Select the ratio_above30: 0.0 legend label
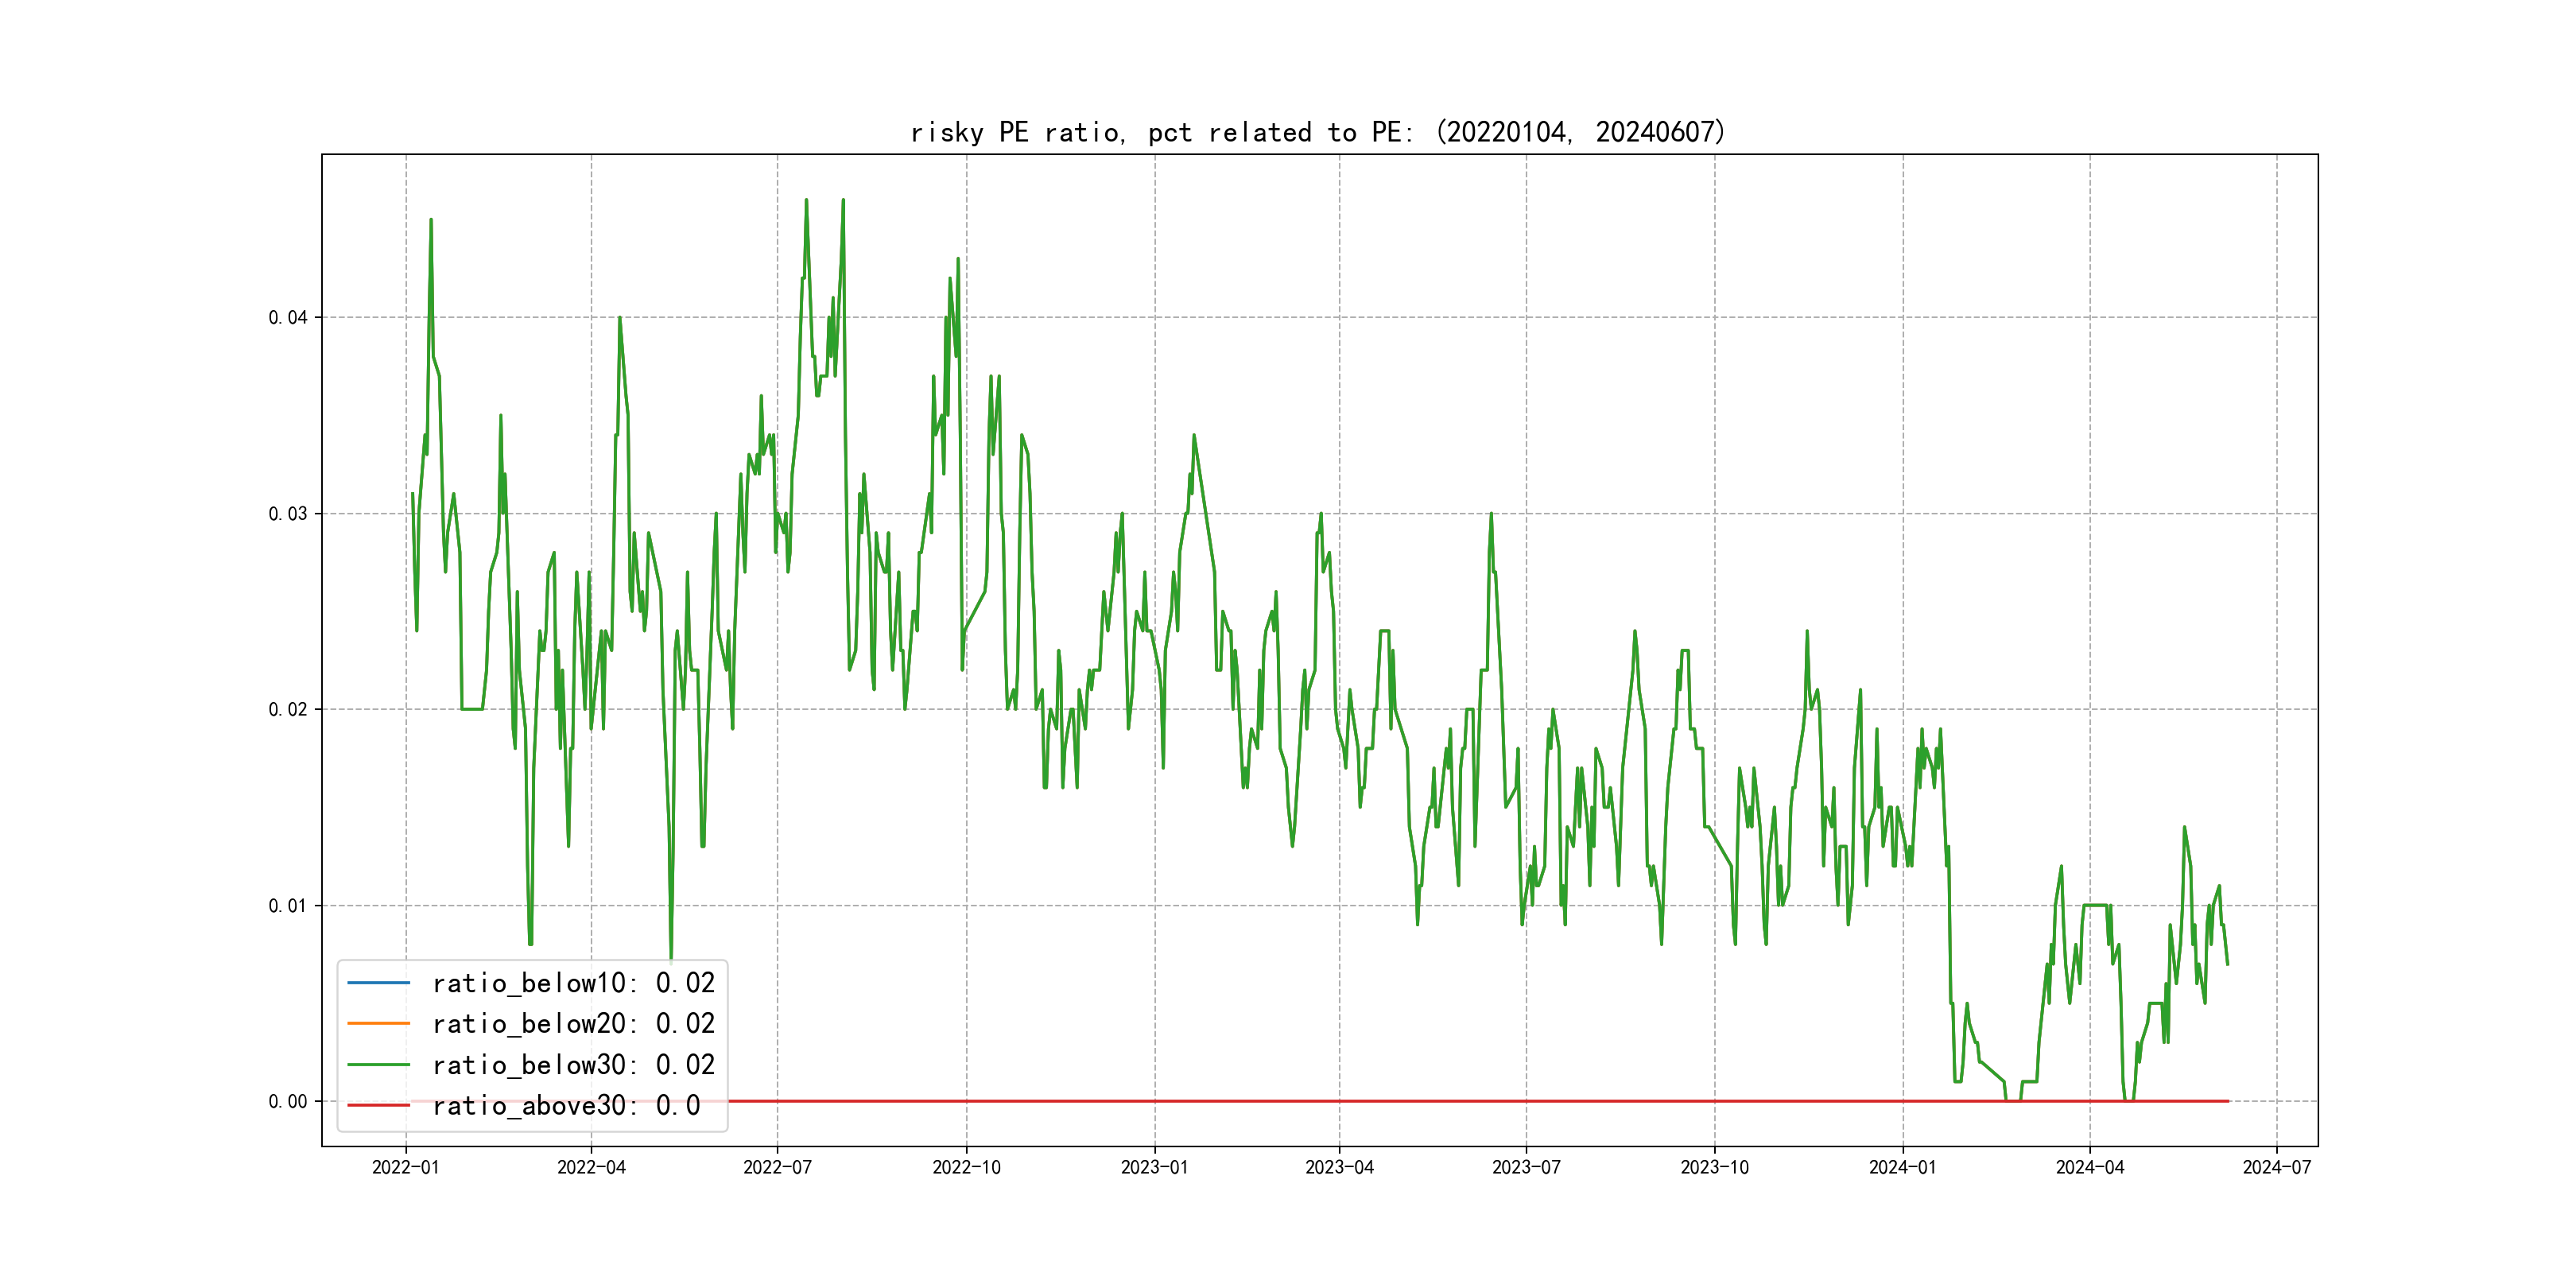Viewport: 2576px width, 1288px height. tap(566, 1105)
